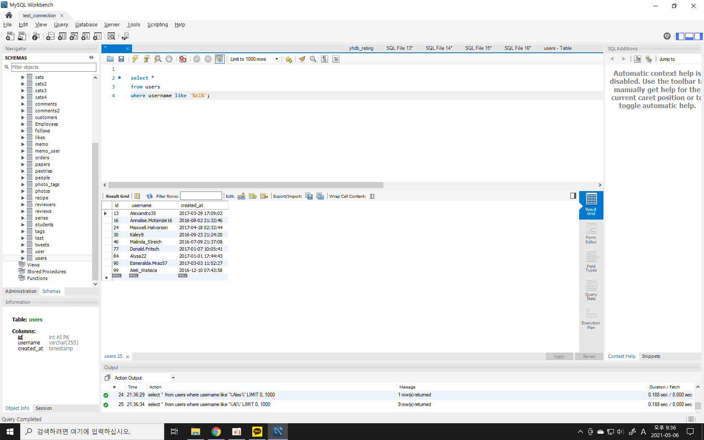Stop the running query hand icon

click(x=169, y=59)
